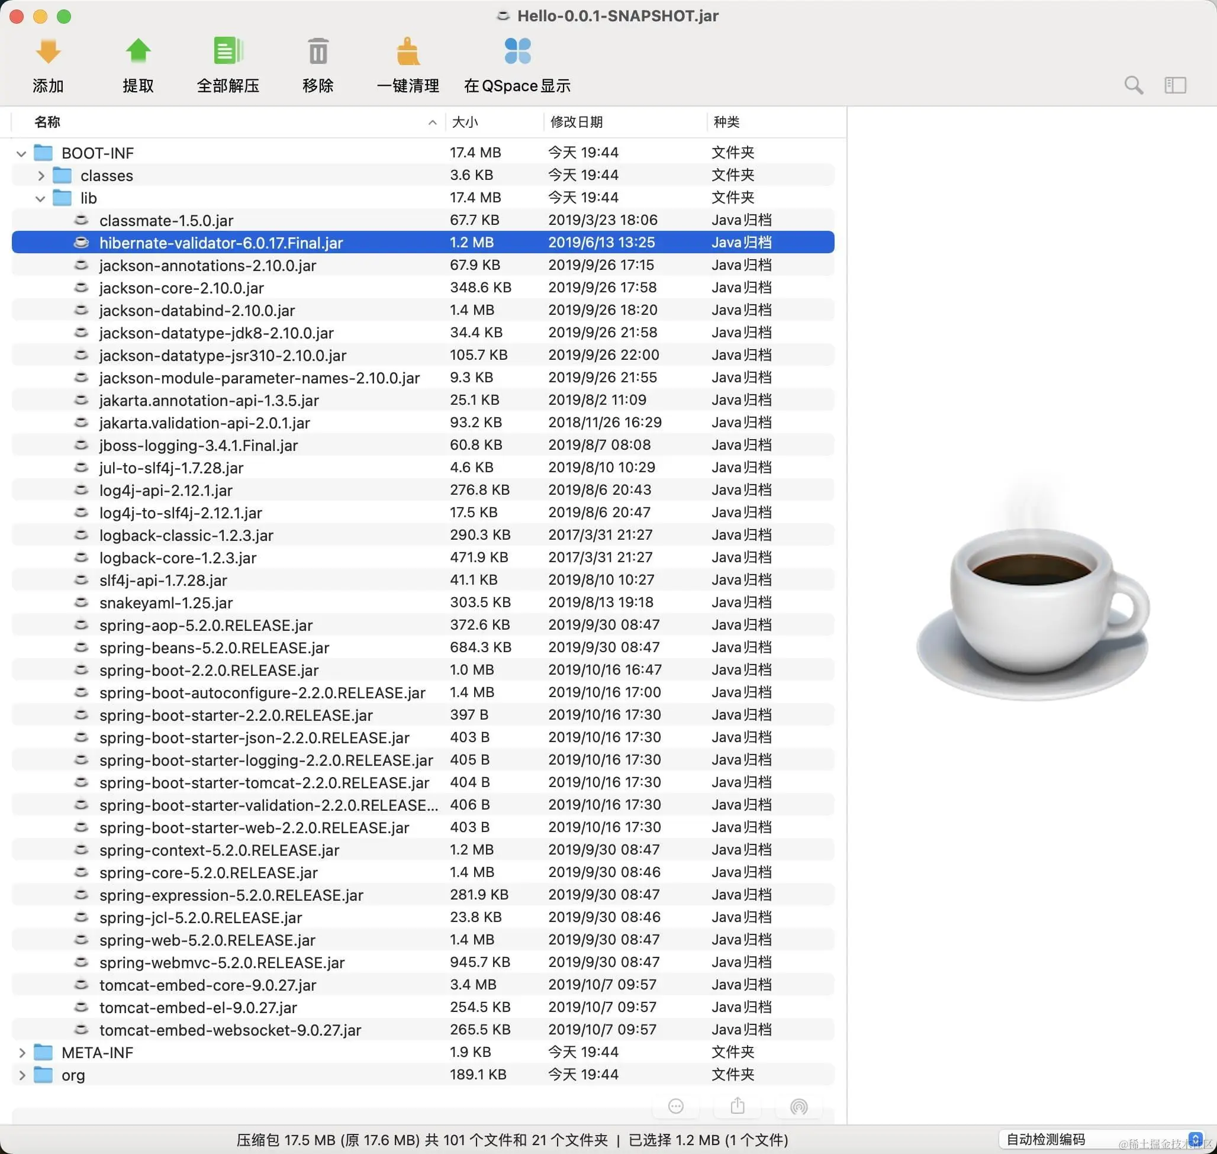Open the search magnifier icon
The image size is (1217, 1154).
pyautogui.click(x=1134, y=85)
